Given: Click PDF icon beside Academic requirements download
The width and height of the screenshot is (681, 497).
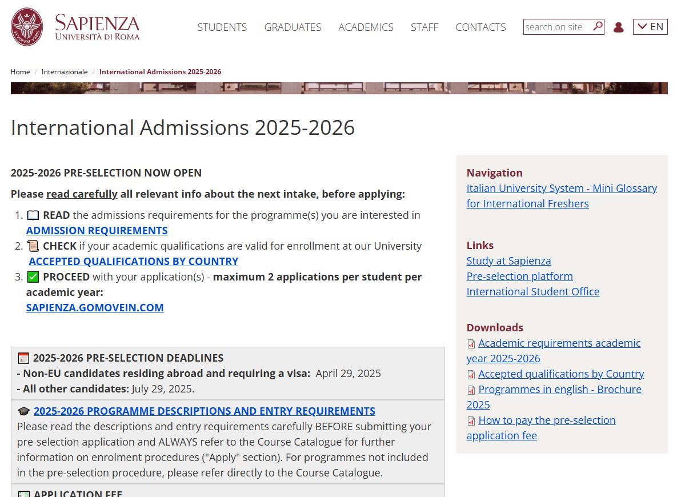Looking at the screenshot, I should click(471, 344).
